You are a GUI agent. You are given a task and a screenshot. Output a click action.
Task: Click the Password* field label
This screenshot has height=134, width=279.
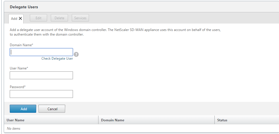(18, 87)
